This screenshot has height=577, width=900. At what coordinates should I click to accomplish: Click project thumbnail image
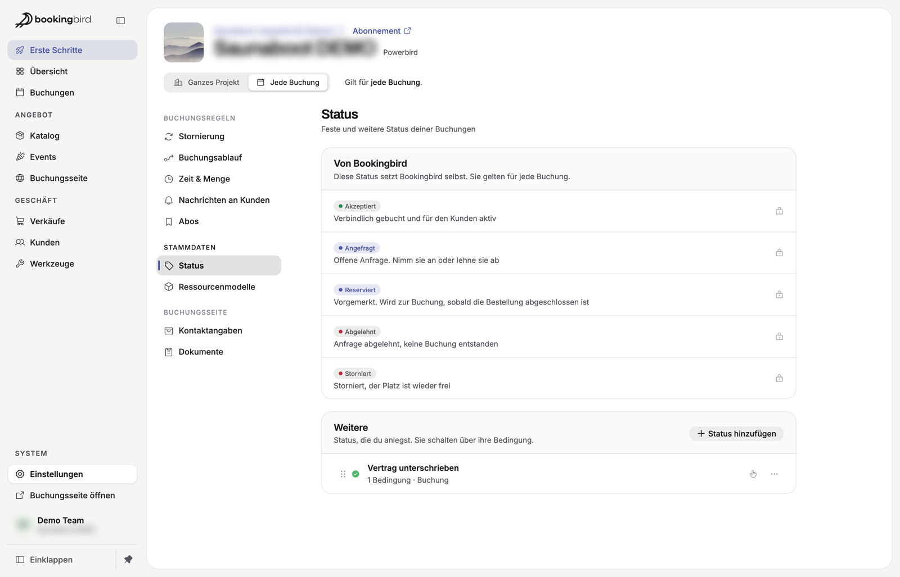[x=183, y=42]
